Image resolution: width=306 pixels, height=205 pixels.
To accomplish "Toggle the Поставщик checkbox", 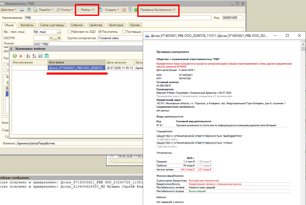I will (124, 32).
